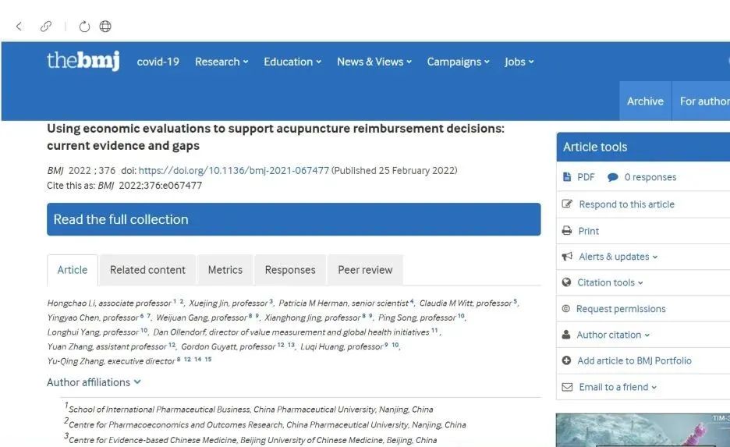Open the Education dropdown menu
The image size is (730, 447).
[292, 62]
